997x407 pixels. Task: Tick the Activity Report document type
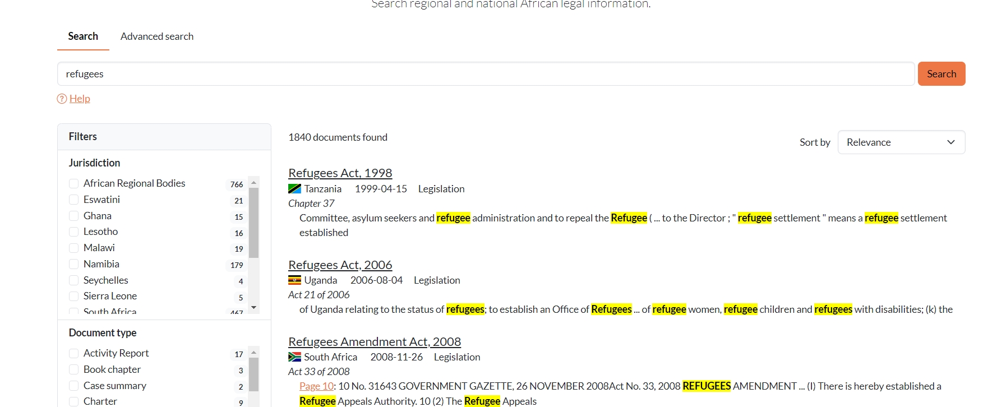(73, 353)
